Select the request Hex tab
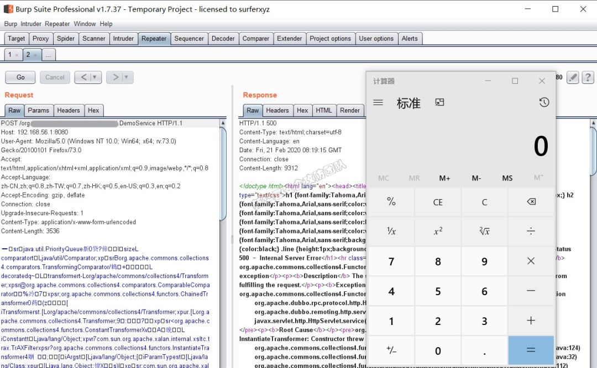Screen dimensions: 597x368 [x=93, y=110]
